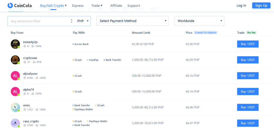Open Affiliate page
Screen dimensions: 274x130
pyautogui.click(x=116, y=6)
